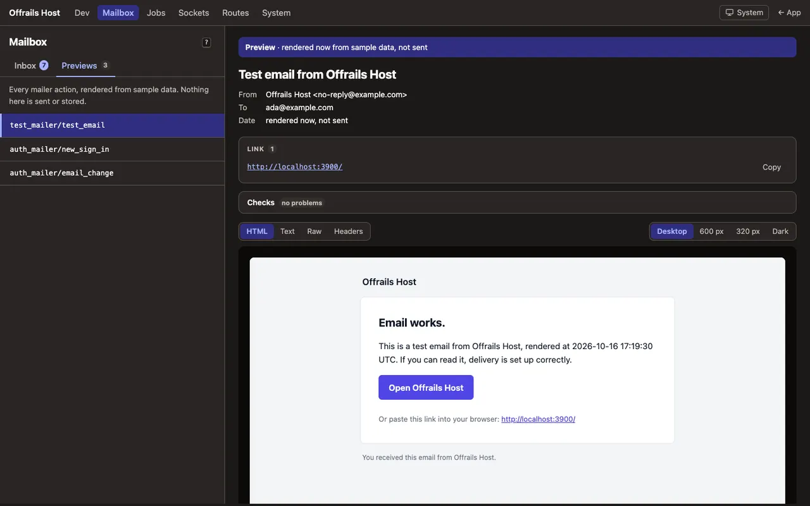Click the Offrails Host brand title

[x=35, y=13]
